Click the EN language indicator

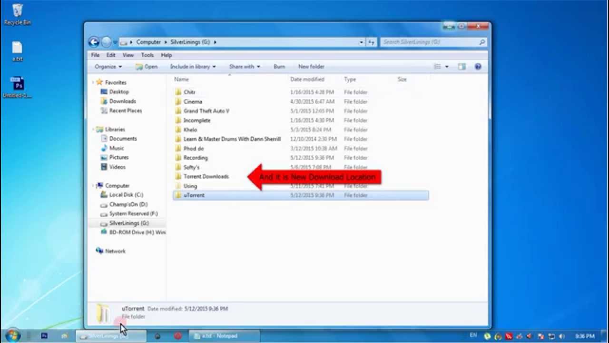click(x=473, y=336)
